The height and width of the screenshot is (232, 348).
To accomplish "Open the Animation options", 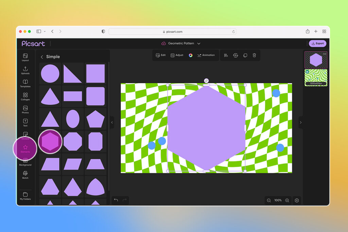I will click(206, 55).
